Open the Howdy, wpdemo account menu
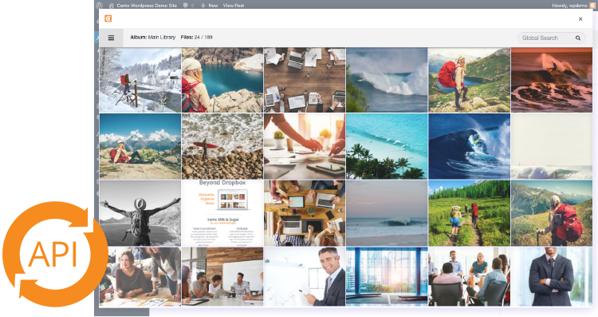The width and height of the screenshot is (598, 317). (573, 6)
